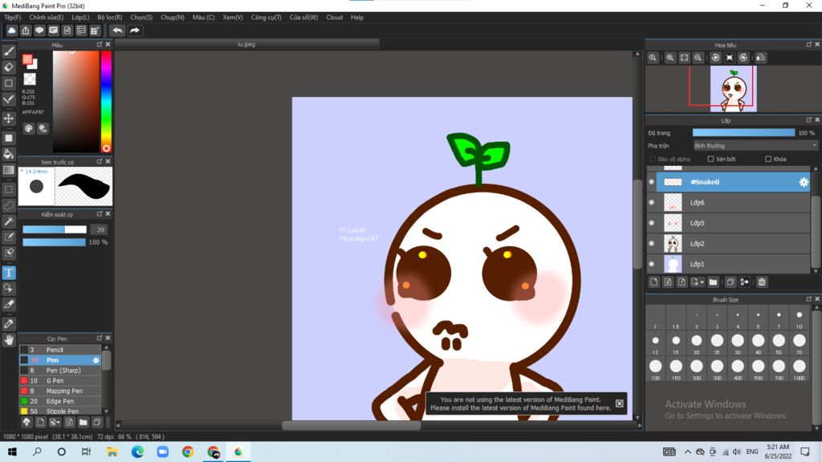Create a new raster layer in the layers panel
This screenshot has width=822, height=462.
[653, 282]
